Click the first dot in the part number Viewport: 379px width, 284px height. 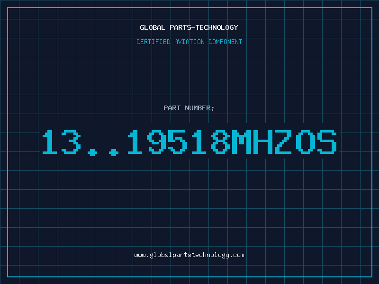click(x=92, y=152)
